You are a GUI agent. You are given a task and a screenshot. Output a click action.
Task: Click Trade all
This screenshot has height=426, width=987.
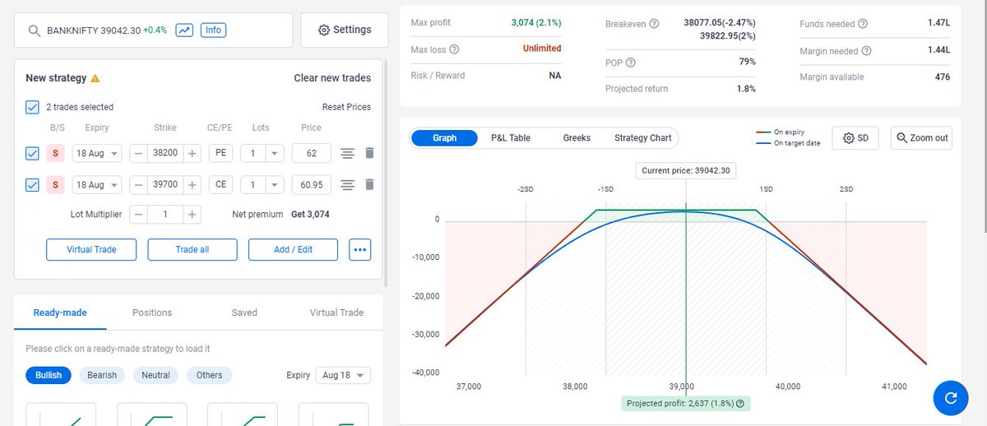192,249
